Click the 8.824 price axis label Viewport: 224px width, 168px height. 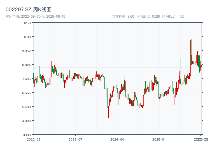pos(27,65)
